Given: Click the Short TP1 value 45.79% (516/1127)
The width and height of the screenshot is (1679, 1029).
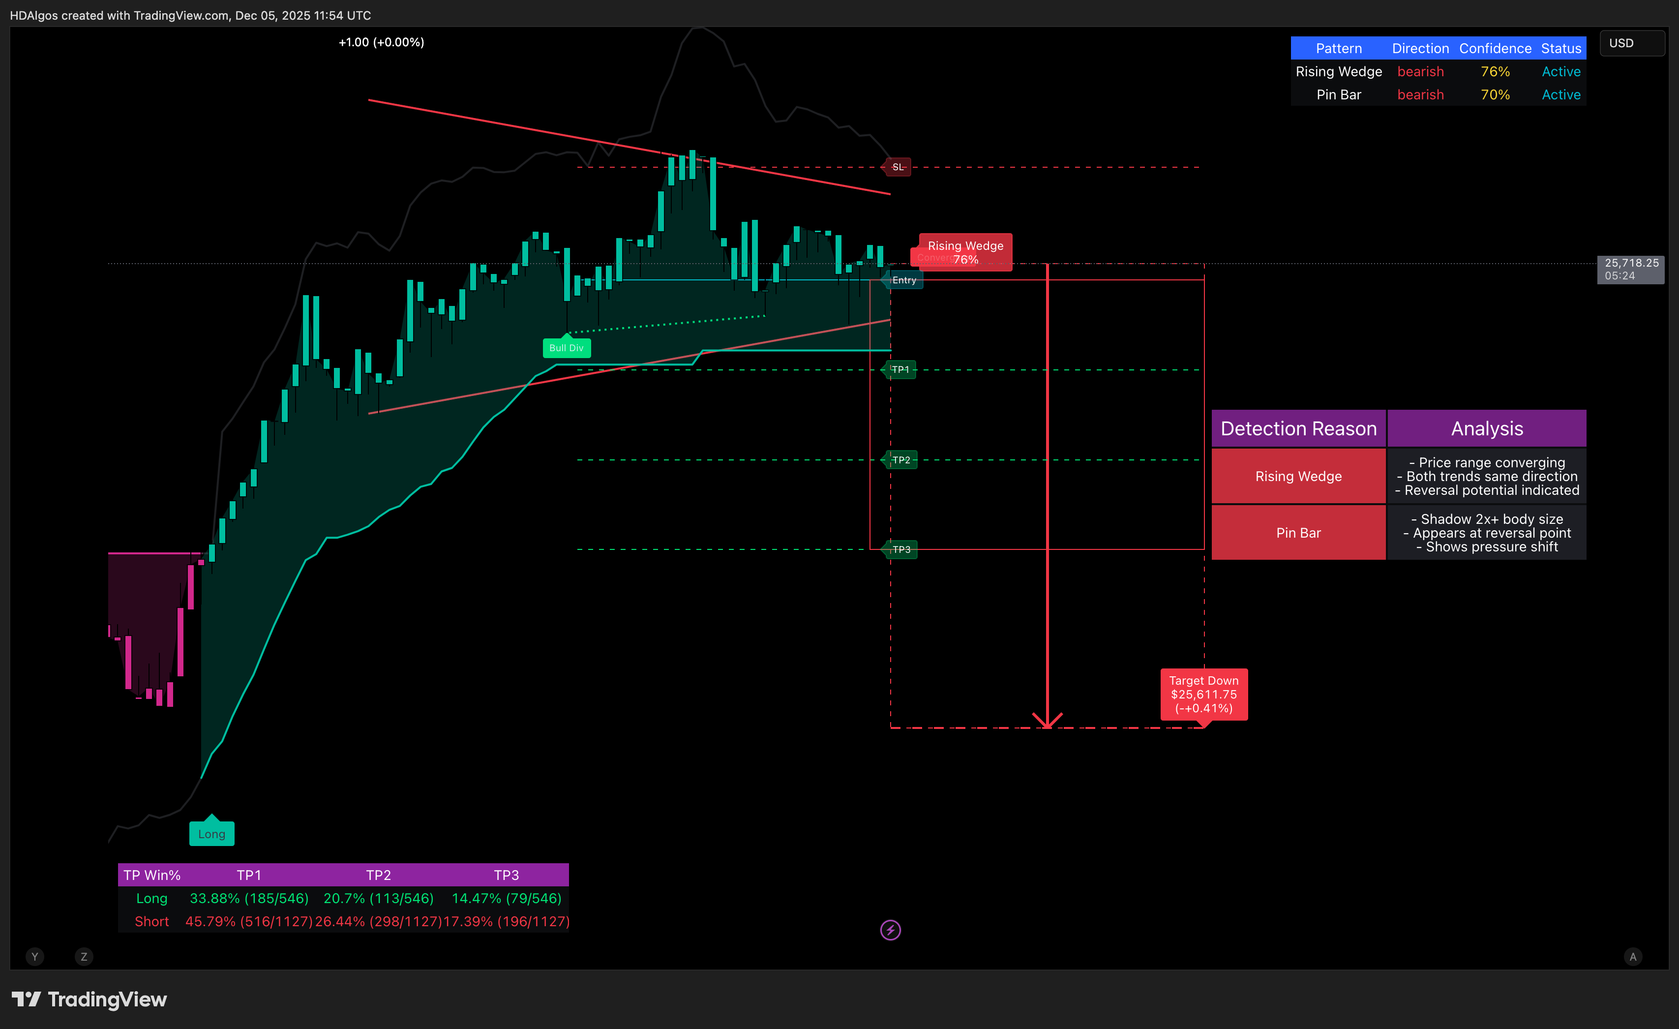Looking at the screenshot, I should point(249,921).
